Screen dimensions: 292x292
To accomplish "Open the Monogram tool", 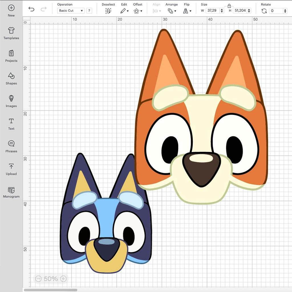I will click(11, 192).
